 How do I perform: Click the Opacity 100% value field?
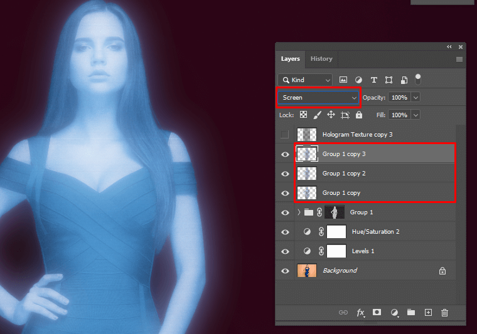[x=399, y=98]
